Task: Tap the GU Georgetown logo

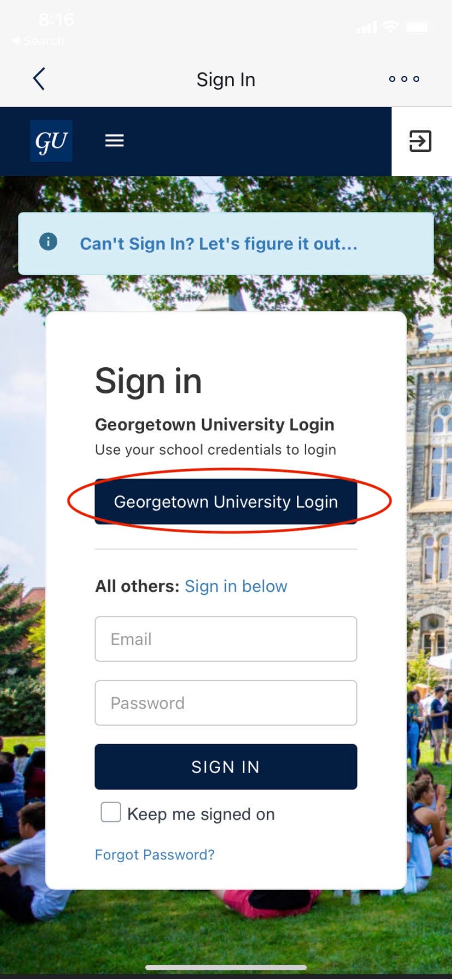Action: [51, 141]
